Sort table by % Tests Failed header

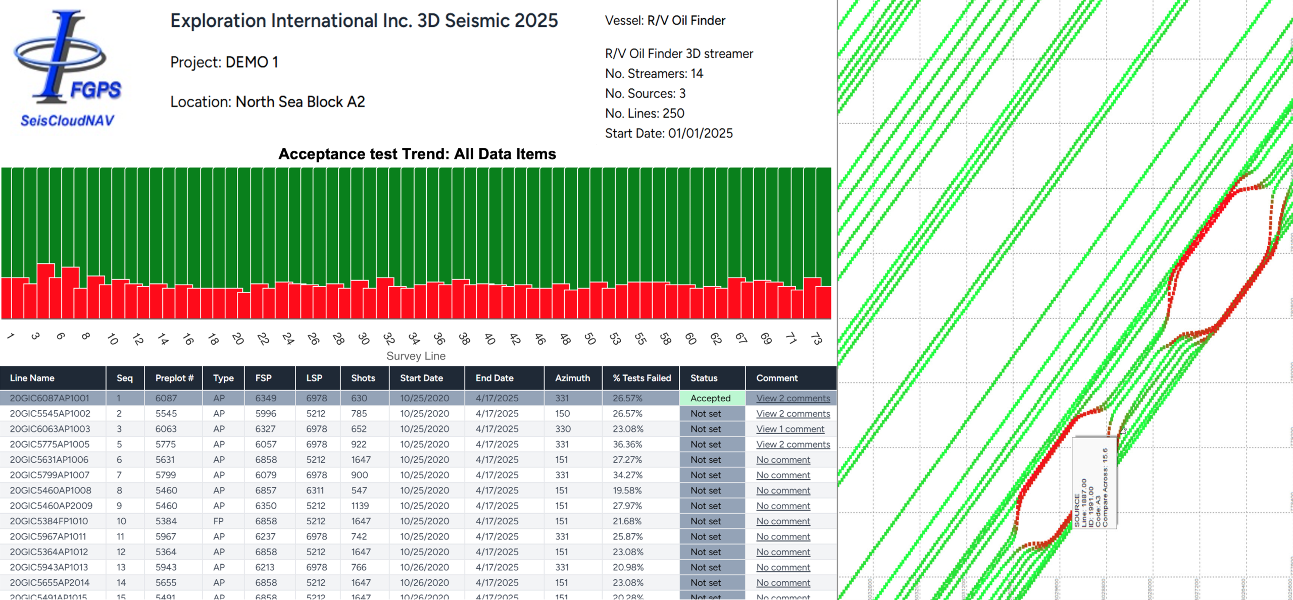641,378
